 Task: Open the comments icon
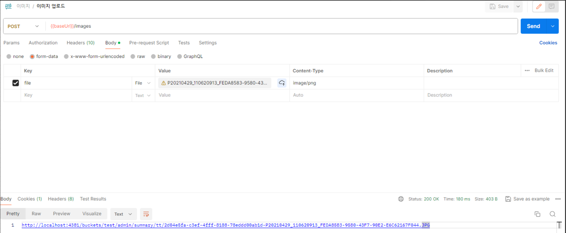(x=551, y=6)
